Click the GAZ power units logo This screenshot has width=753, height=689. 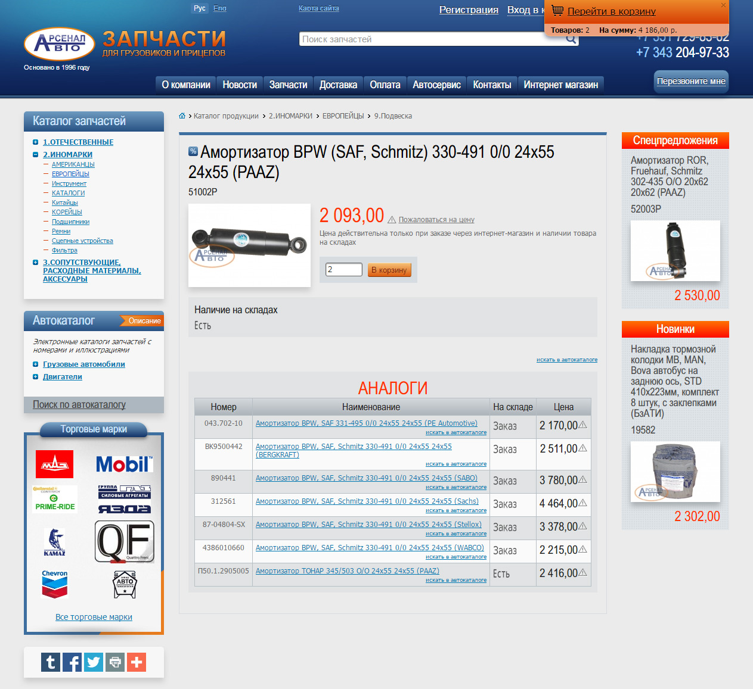(x=125, y=491)
